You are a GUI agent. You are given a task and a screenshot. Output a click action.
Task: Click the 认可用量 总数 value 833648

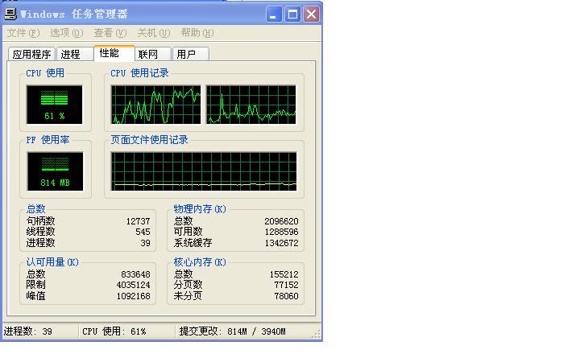pyautogui.click(x=135, y=274)
